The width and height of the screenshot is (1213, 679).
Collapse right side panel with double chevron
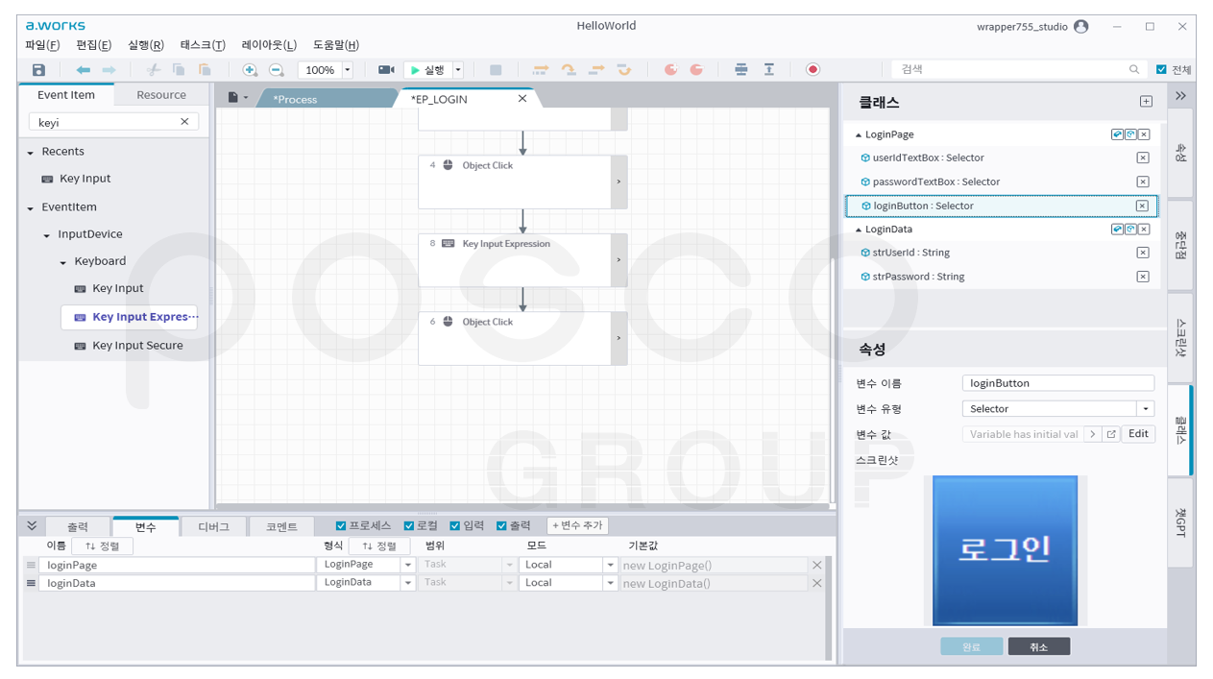[1180, 96]
